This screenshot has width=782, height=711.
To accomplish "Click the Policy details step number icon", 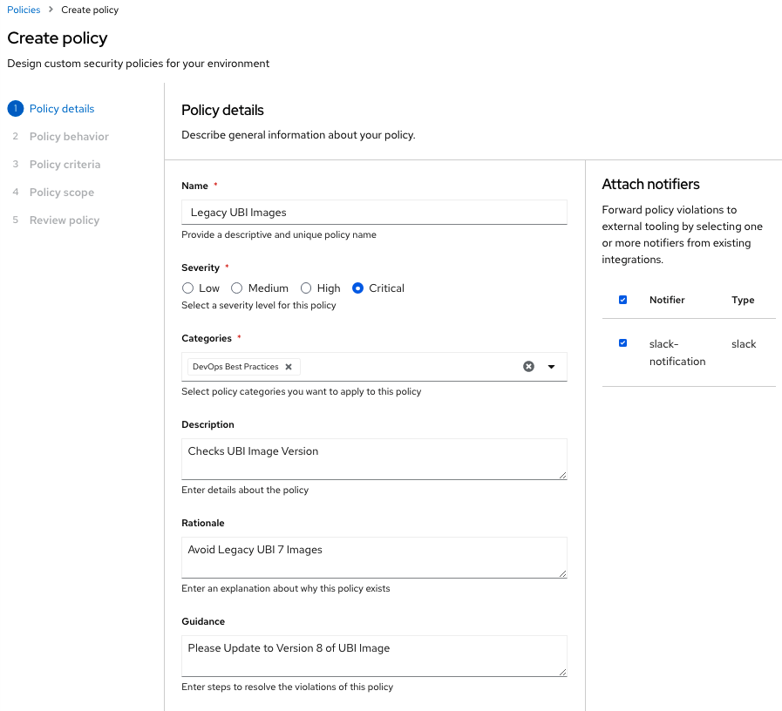I will click(16, 109).
